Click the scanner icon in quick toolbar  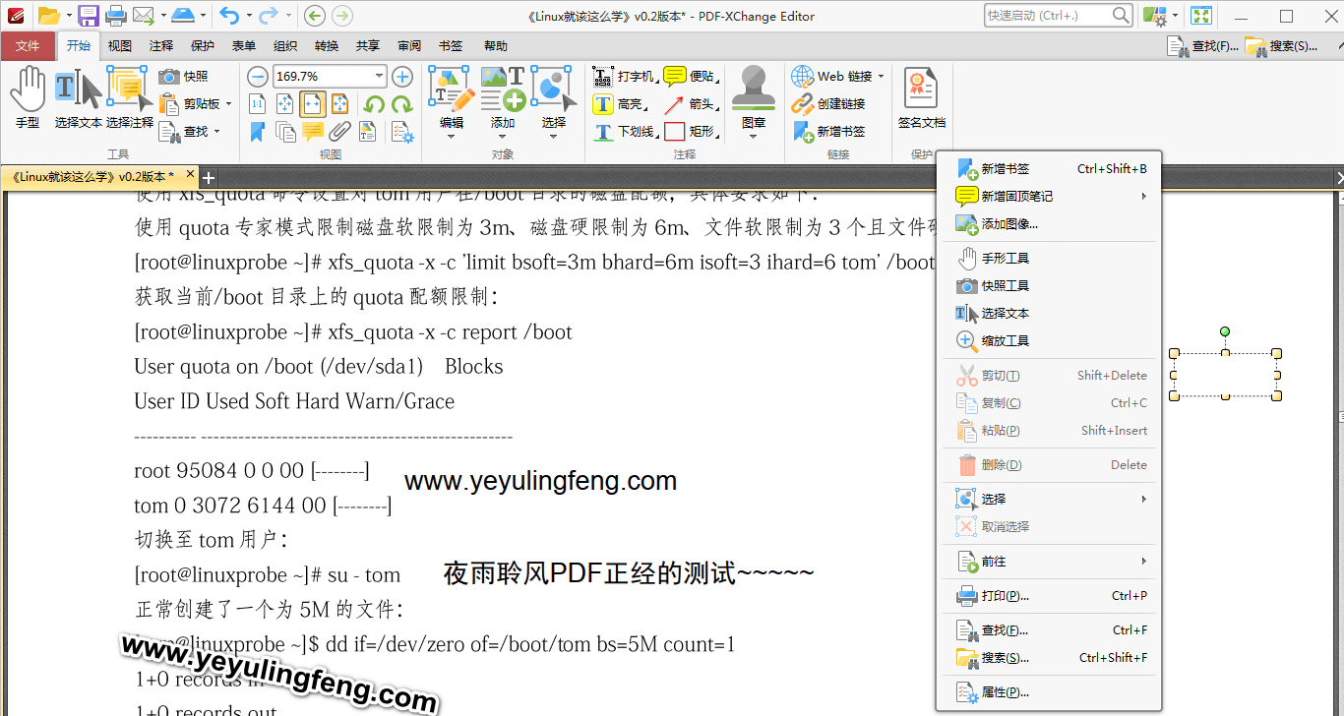[183, 15]
